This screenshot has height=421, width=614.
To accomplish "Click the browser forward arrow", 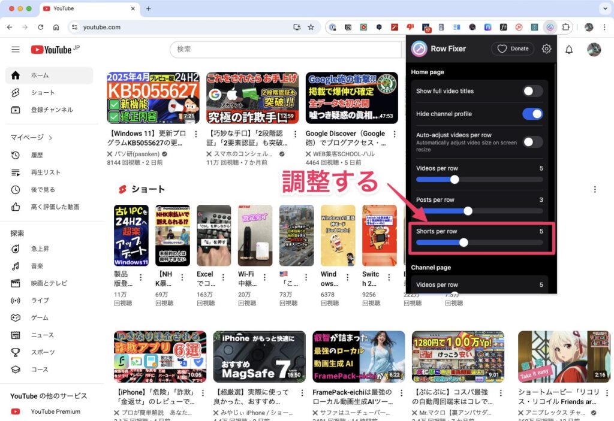I will pyautogui.click(x=25, y=27).
